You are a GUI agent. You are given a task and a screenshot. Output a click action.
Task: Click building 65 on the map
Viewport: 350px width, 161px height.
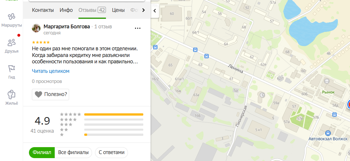(x=170, y=65)
